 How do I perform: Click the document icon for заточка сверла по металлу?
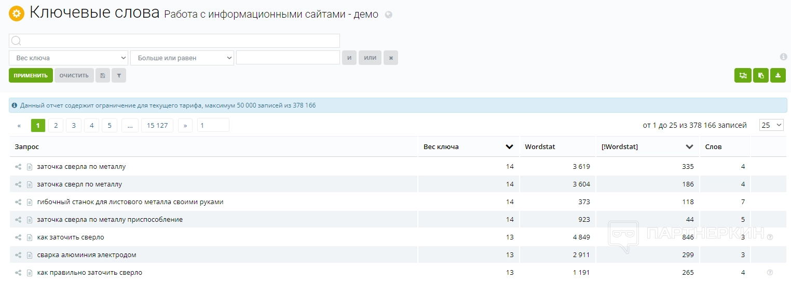(x=30, y=167)
